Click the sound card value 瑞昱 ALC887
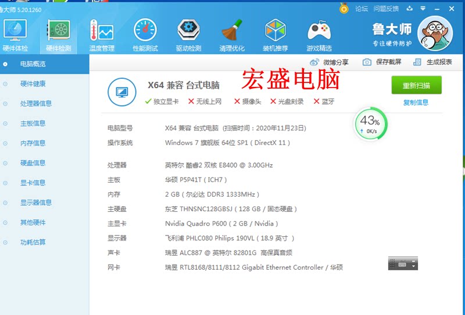This screenshot has height=315, width=465. coord(228,253)
